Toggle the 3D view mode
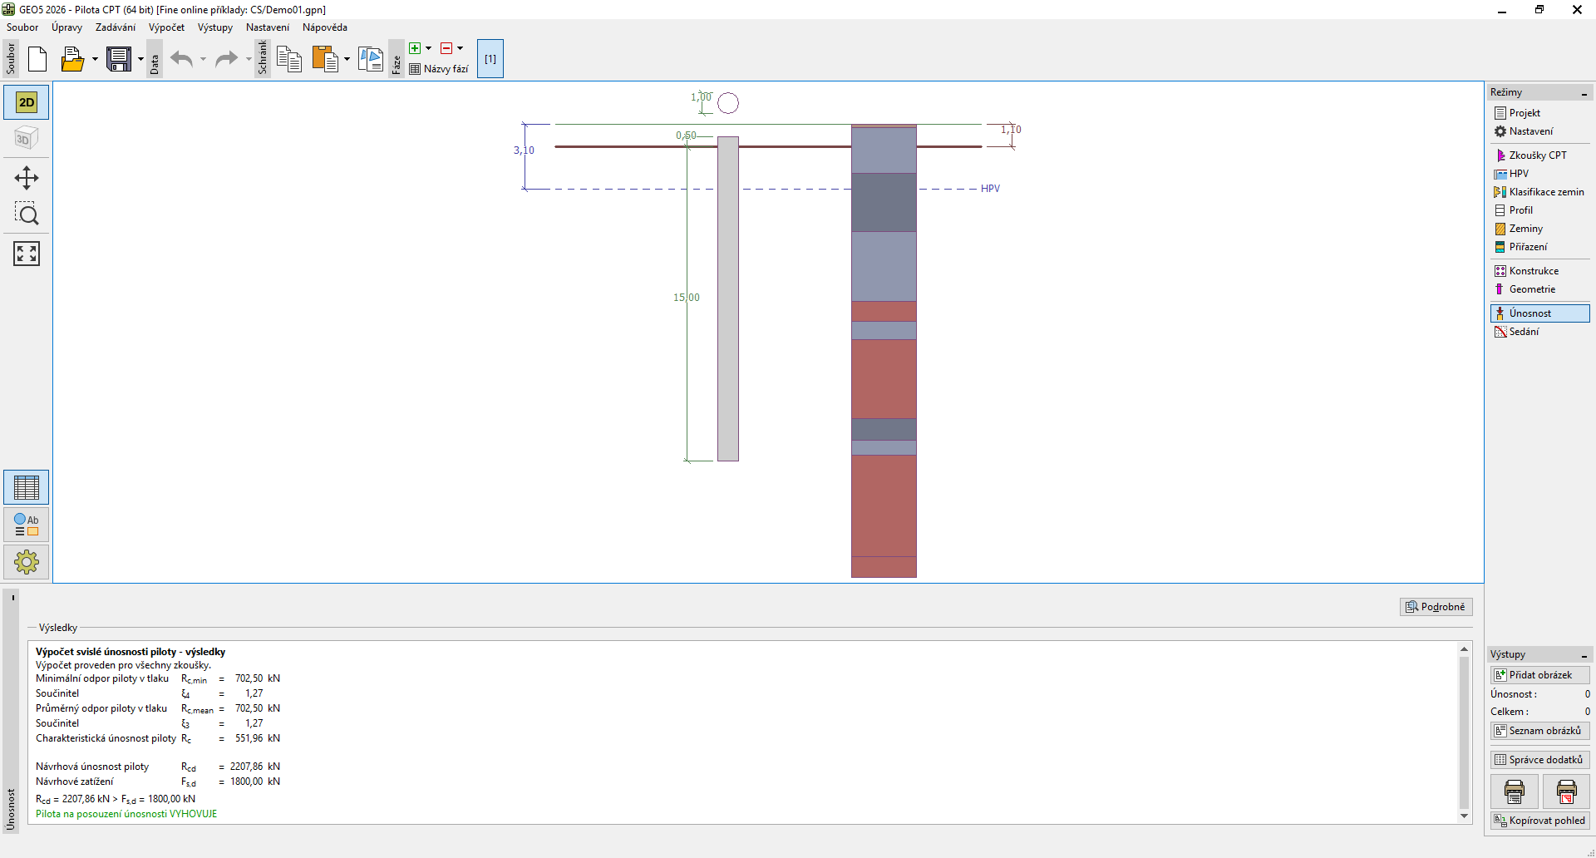The height and width of the screenshot is (858, 1596). point(27,138)
